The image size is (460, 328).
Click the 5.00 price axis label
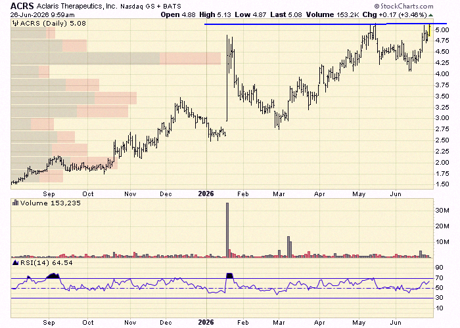[x=442, y=30]
